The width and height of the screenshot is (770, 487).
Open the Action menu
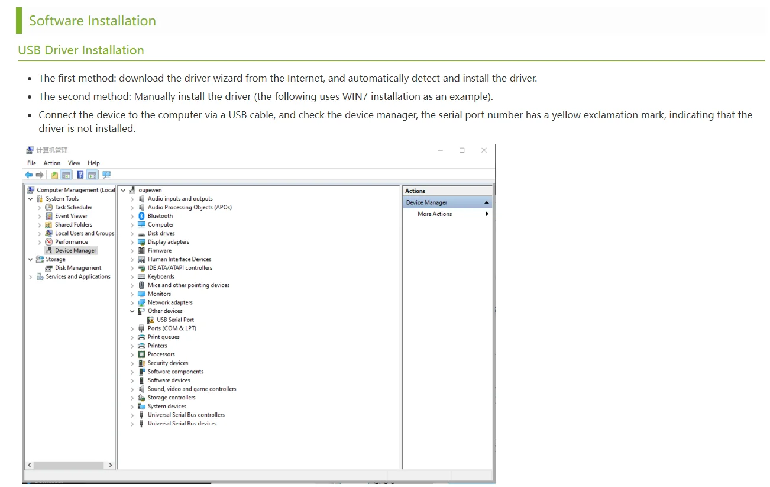tap(52, 163)
